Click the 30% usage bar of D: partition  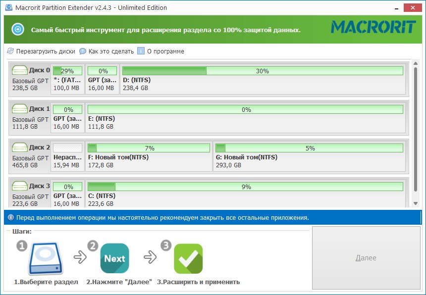pyautogui.click(x=263, y=71)
